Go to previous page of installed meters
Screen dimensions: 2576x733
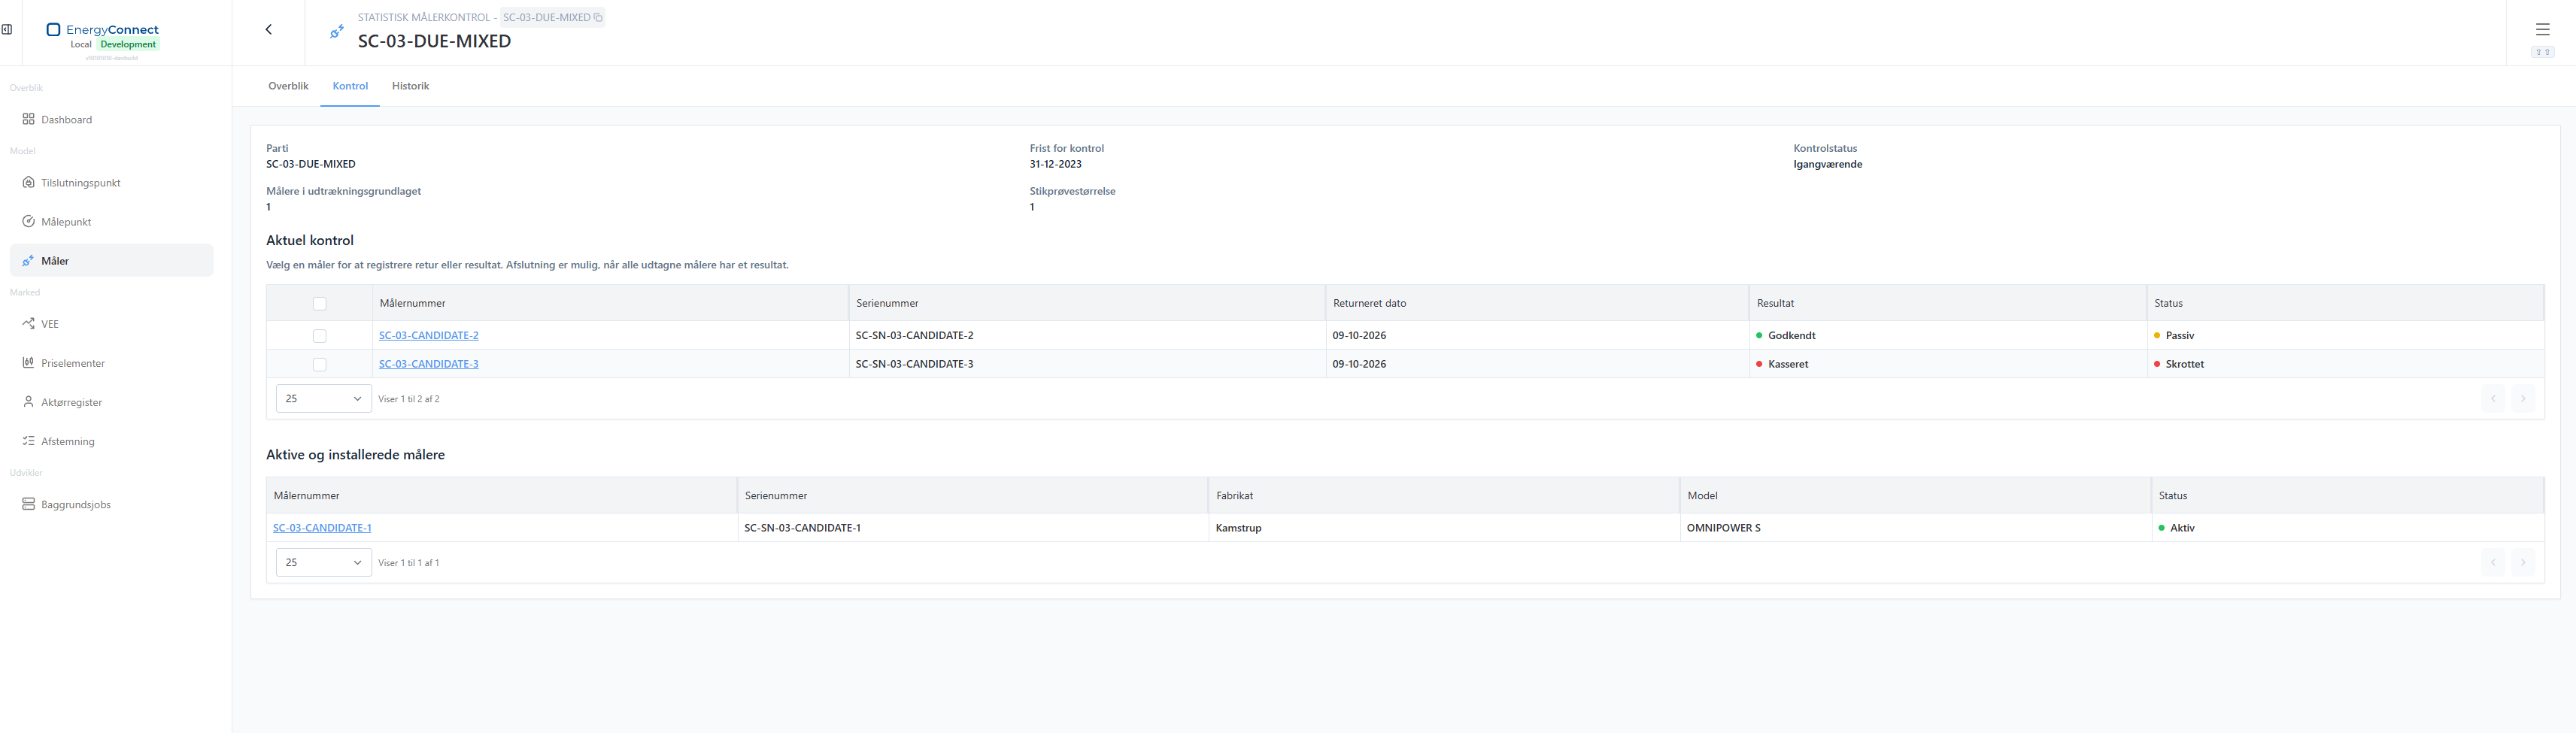click(x=2493, y=562)
